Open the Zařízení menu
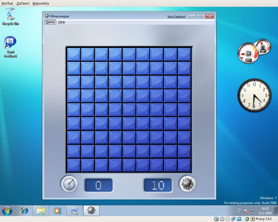The height and width of the screenshot is (222, 278). [x=23, y=3]
